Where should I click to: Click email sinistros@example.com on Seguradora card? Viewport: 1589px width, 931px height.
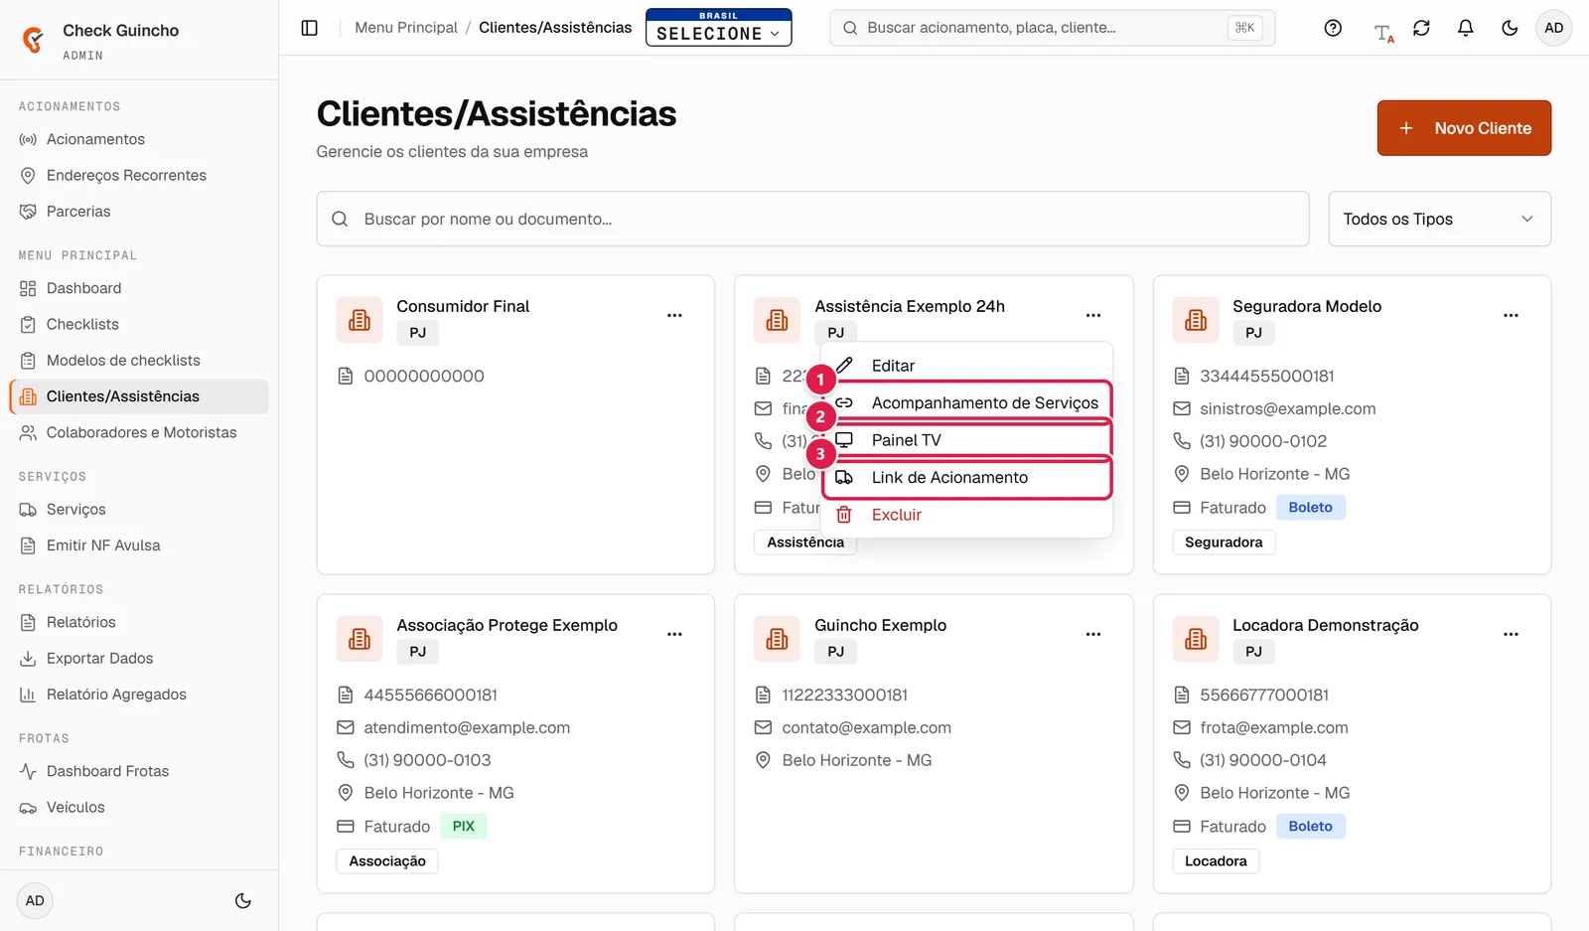pos(1287,408)
